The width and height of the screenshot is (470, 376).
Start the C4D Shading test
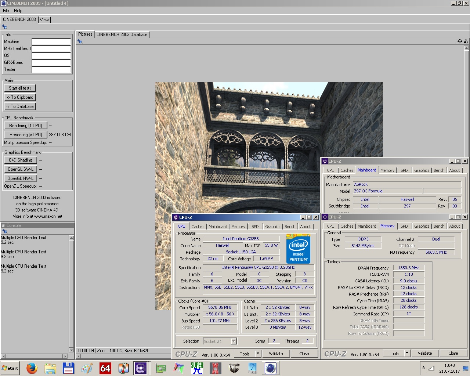(21, 160)
